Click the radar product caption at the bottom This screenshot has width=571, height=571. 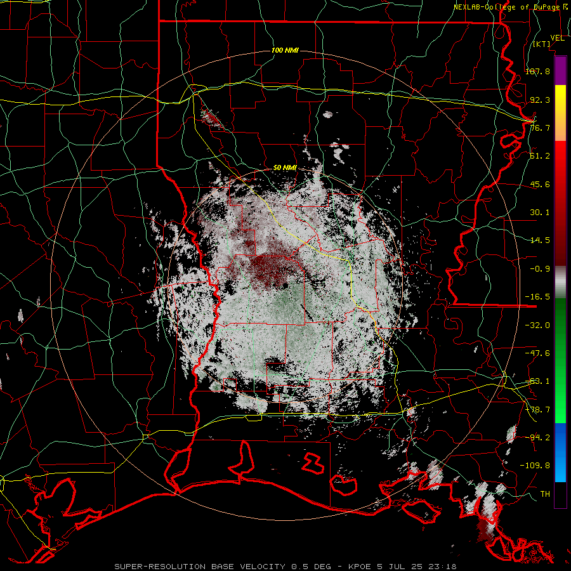pyautogui.click(x=285, y=567)
